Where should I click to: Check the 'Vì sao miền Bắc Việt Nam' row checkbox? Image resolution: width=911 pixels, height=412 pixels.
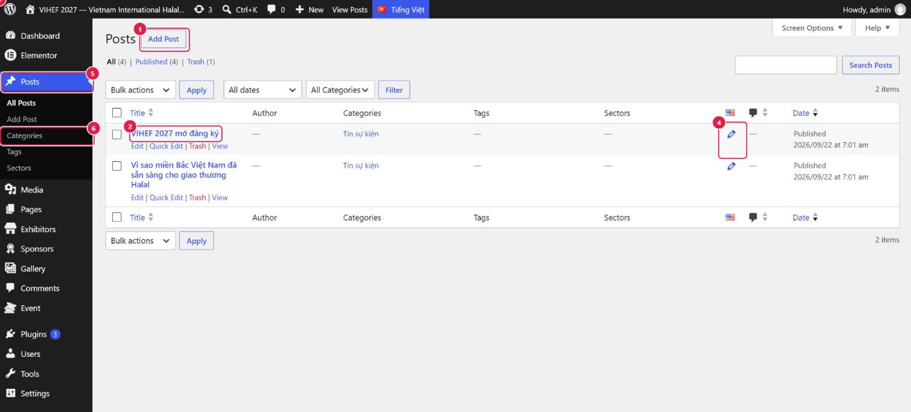pos(117,166)
